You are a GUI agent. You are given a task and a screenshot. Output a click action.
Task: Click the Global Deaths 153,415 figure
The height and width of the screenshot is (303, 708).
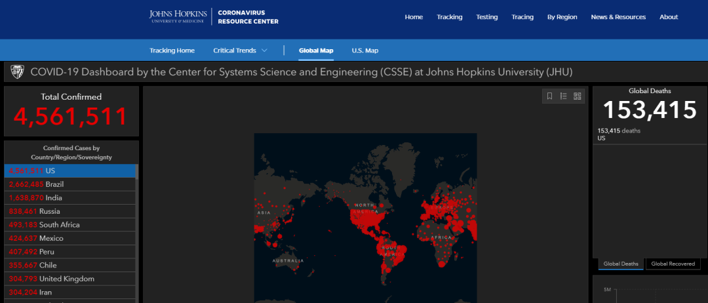point(650,110)
